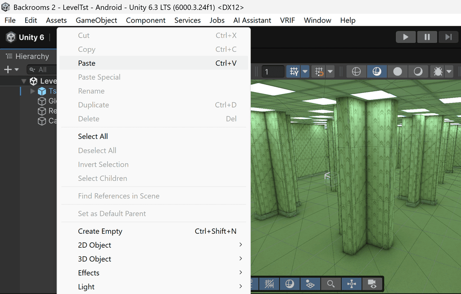Image resolution: width=461 pixels, height=294 pixels.
Task: Click the debug draw mode bug icon
Action: [x=438, y=71]
